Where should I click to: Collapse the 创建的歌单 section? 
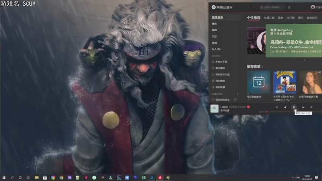(x=218, y=94)
